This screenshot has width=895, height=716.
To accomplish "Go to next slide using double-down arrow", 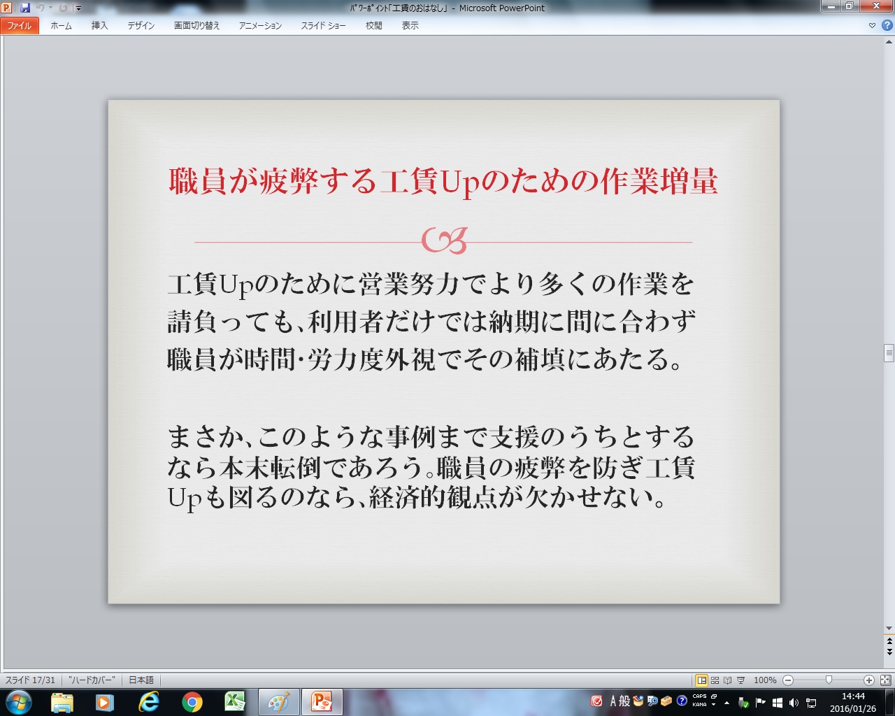I will (889, 652).
